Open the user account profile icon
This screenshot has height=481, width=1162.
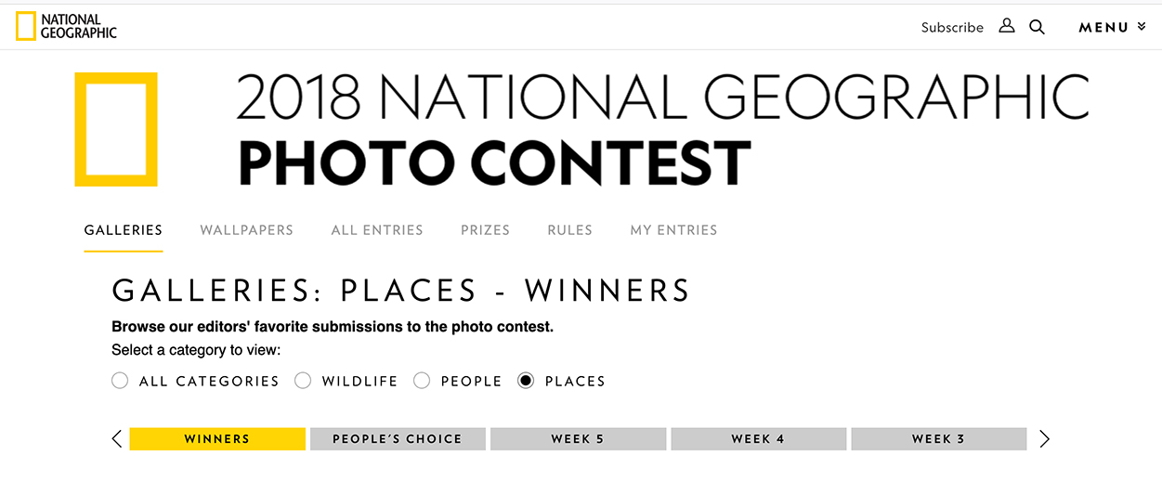coord(1007,26)
